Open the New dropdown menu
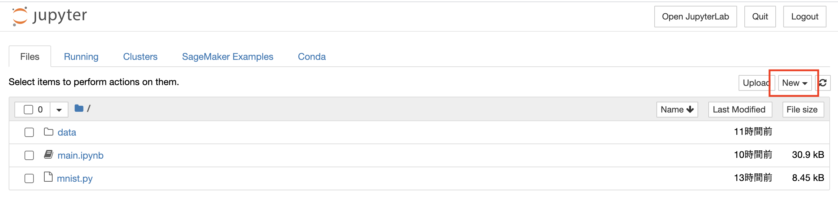Screen dimensions: 838x199 click(795, 83)
